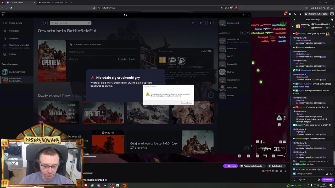Screen dimensions: 335x188
Task: Open EA notifications bell
Action: click(x=210, y=23)
